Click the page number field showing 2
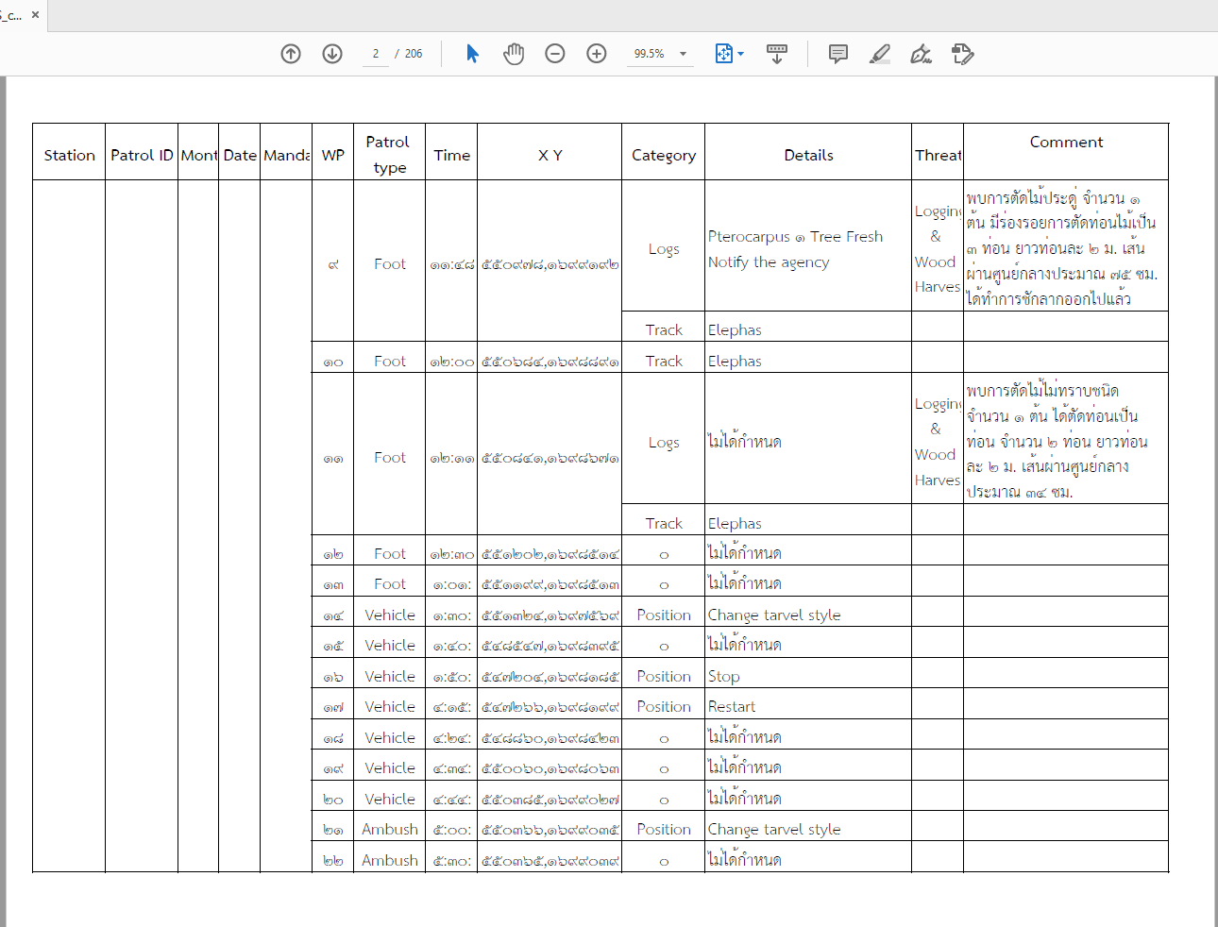1218x927 pixels. (376, 54)
